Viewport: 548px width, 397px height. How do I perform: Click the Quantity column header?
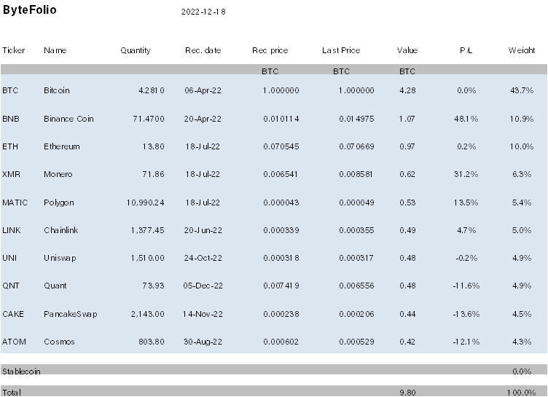pyautogui.click(x=136, y=51)
